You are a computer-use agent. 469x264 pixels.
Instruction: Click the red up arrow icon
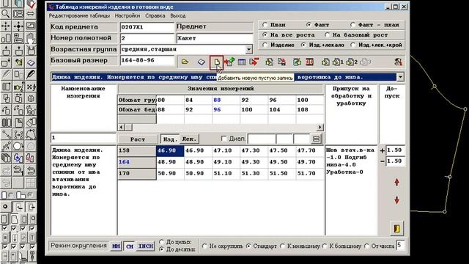(x=396, y=183)
